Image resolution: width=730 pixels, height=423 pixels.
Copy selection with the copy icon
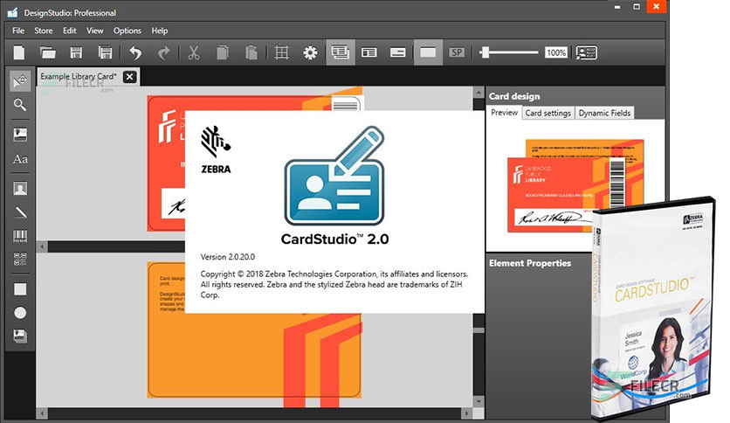(x=223, y=52)
